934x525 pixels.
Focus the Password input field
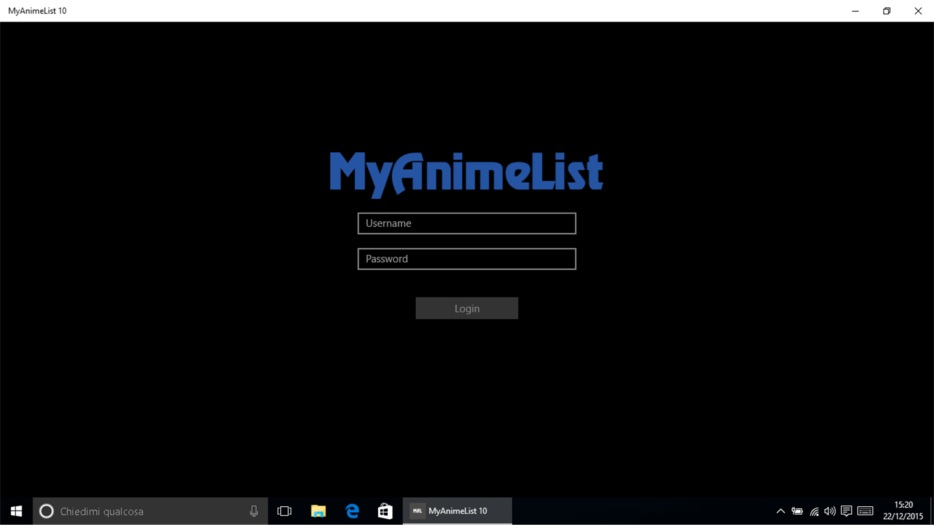pos(466,259)
